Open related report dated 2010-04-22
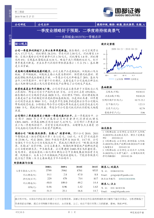Image resolution: width=154 pixels, height=218 pixels. click(124, 135)
